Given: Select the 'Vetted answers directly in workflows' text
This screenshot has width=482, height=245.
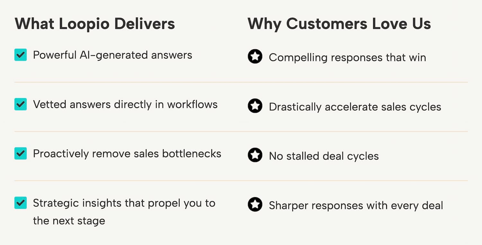Looking at the screenshot, I should (x=125, y=104).
